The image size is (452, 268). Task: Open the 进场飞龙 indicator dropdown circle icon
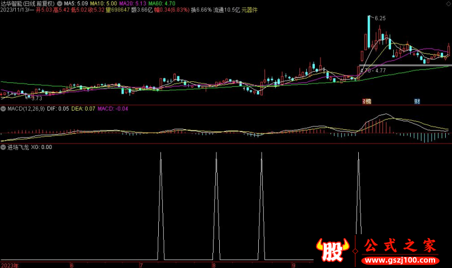[x=3, y=147]
